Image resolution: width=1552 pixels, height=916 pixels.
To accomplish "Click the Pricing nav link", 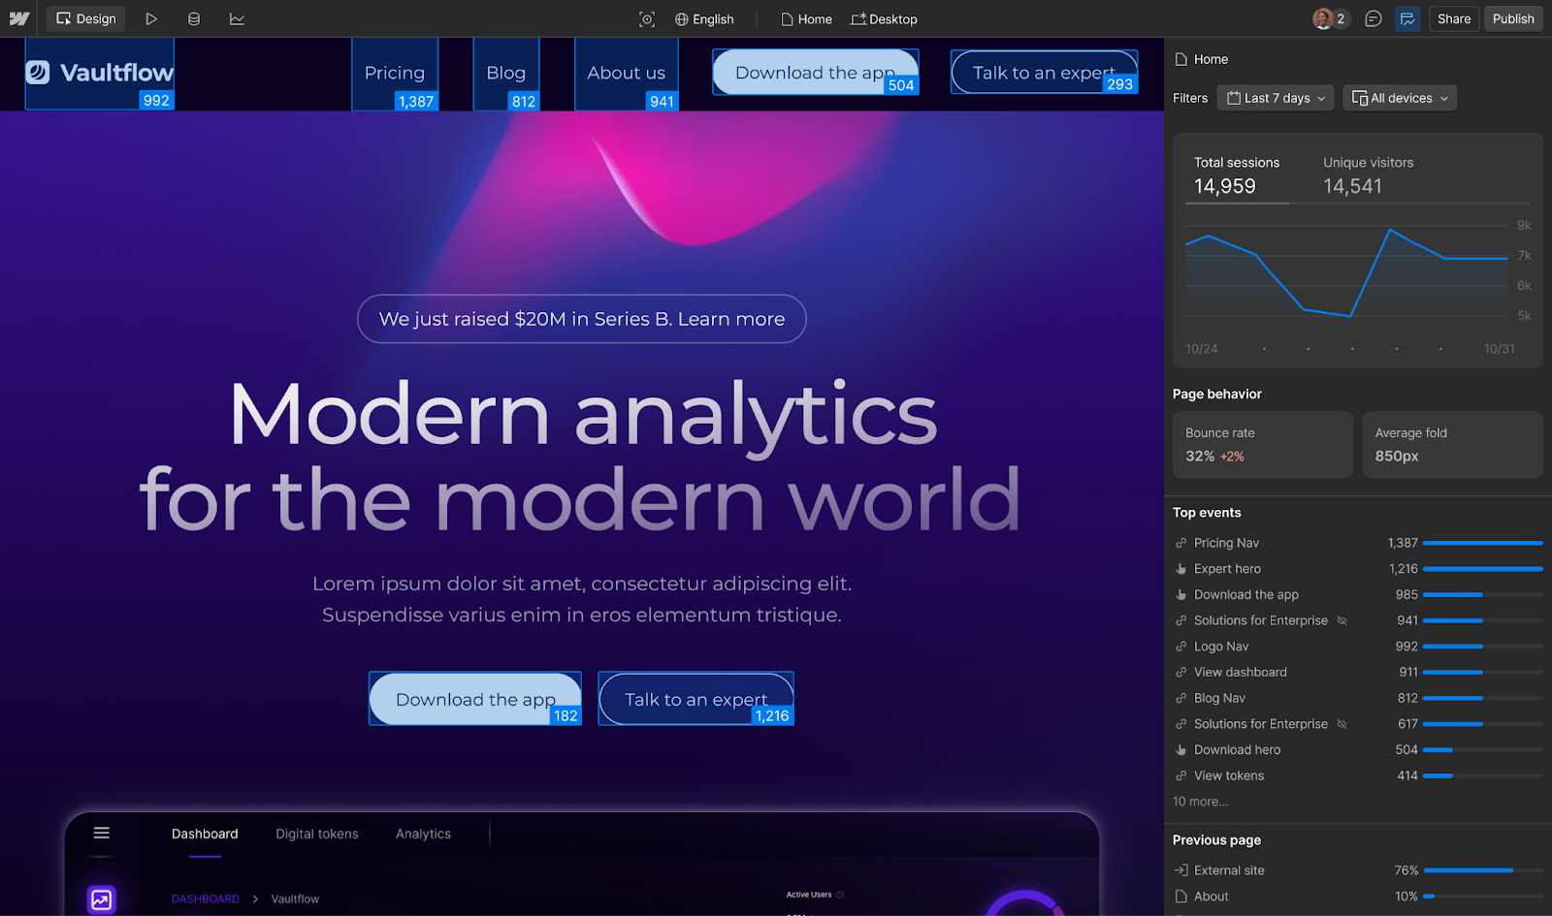I will pos(395,73).
